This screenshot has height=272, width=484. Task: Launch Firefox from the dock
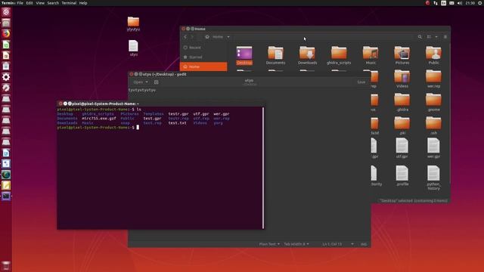6,33
